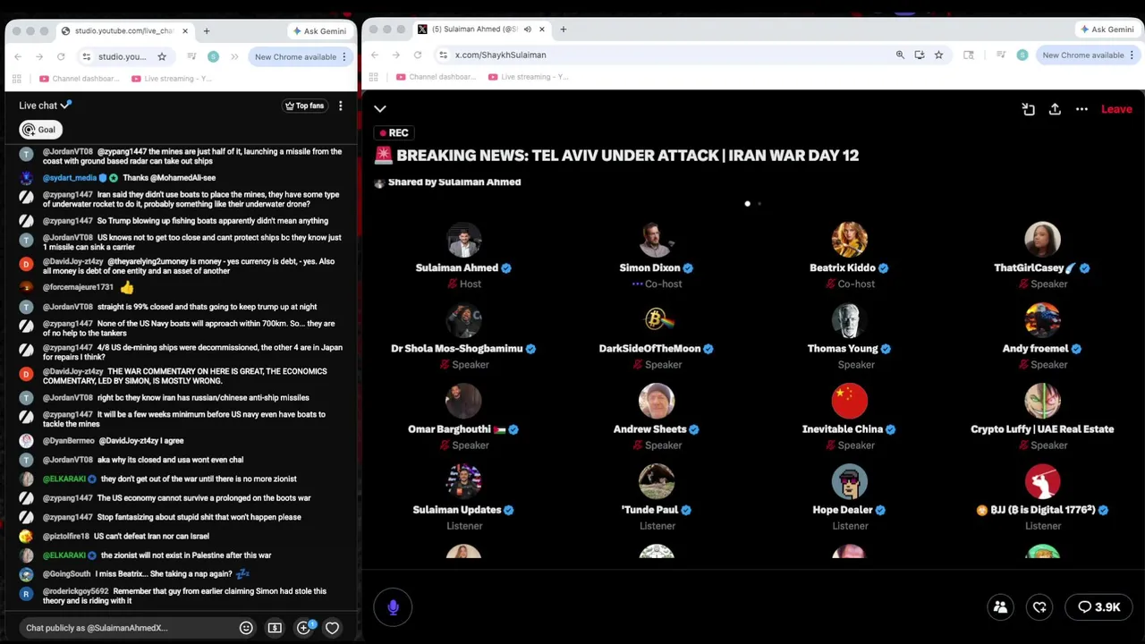Screen dimensions: 1145x644
Task: Open Chrome menu dots in X window
Action: [1132, 55]
